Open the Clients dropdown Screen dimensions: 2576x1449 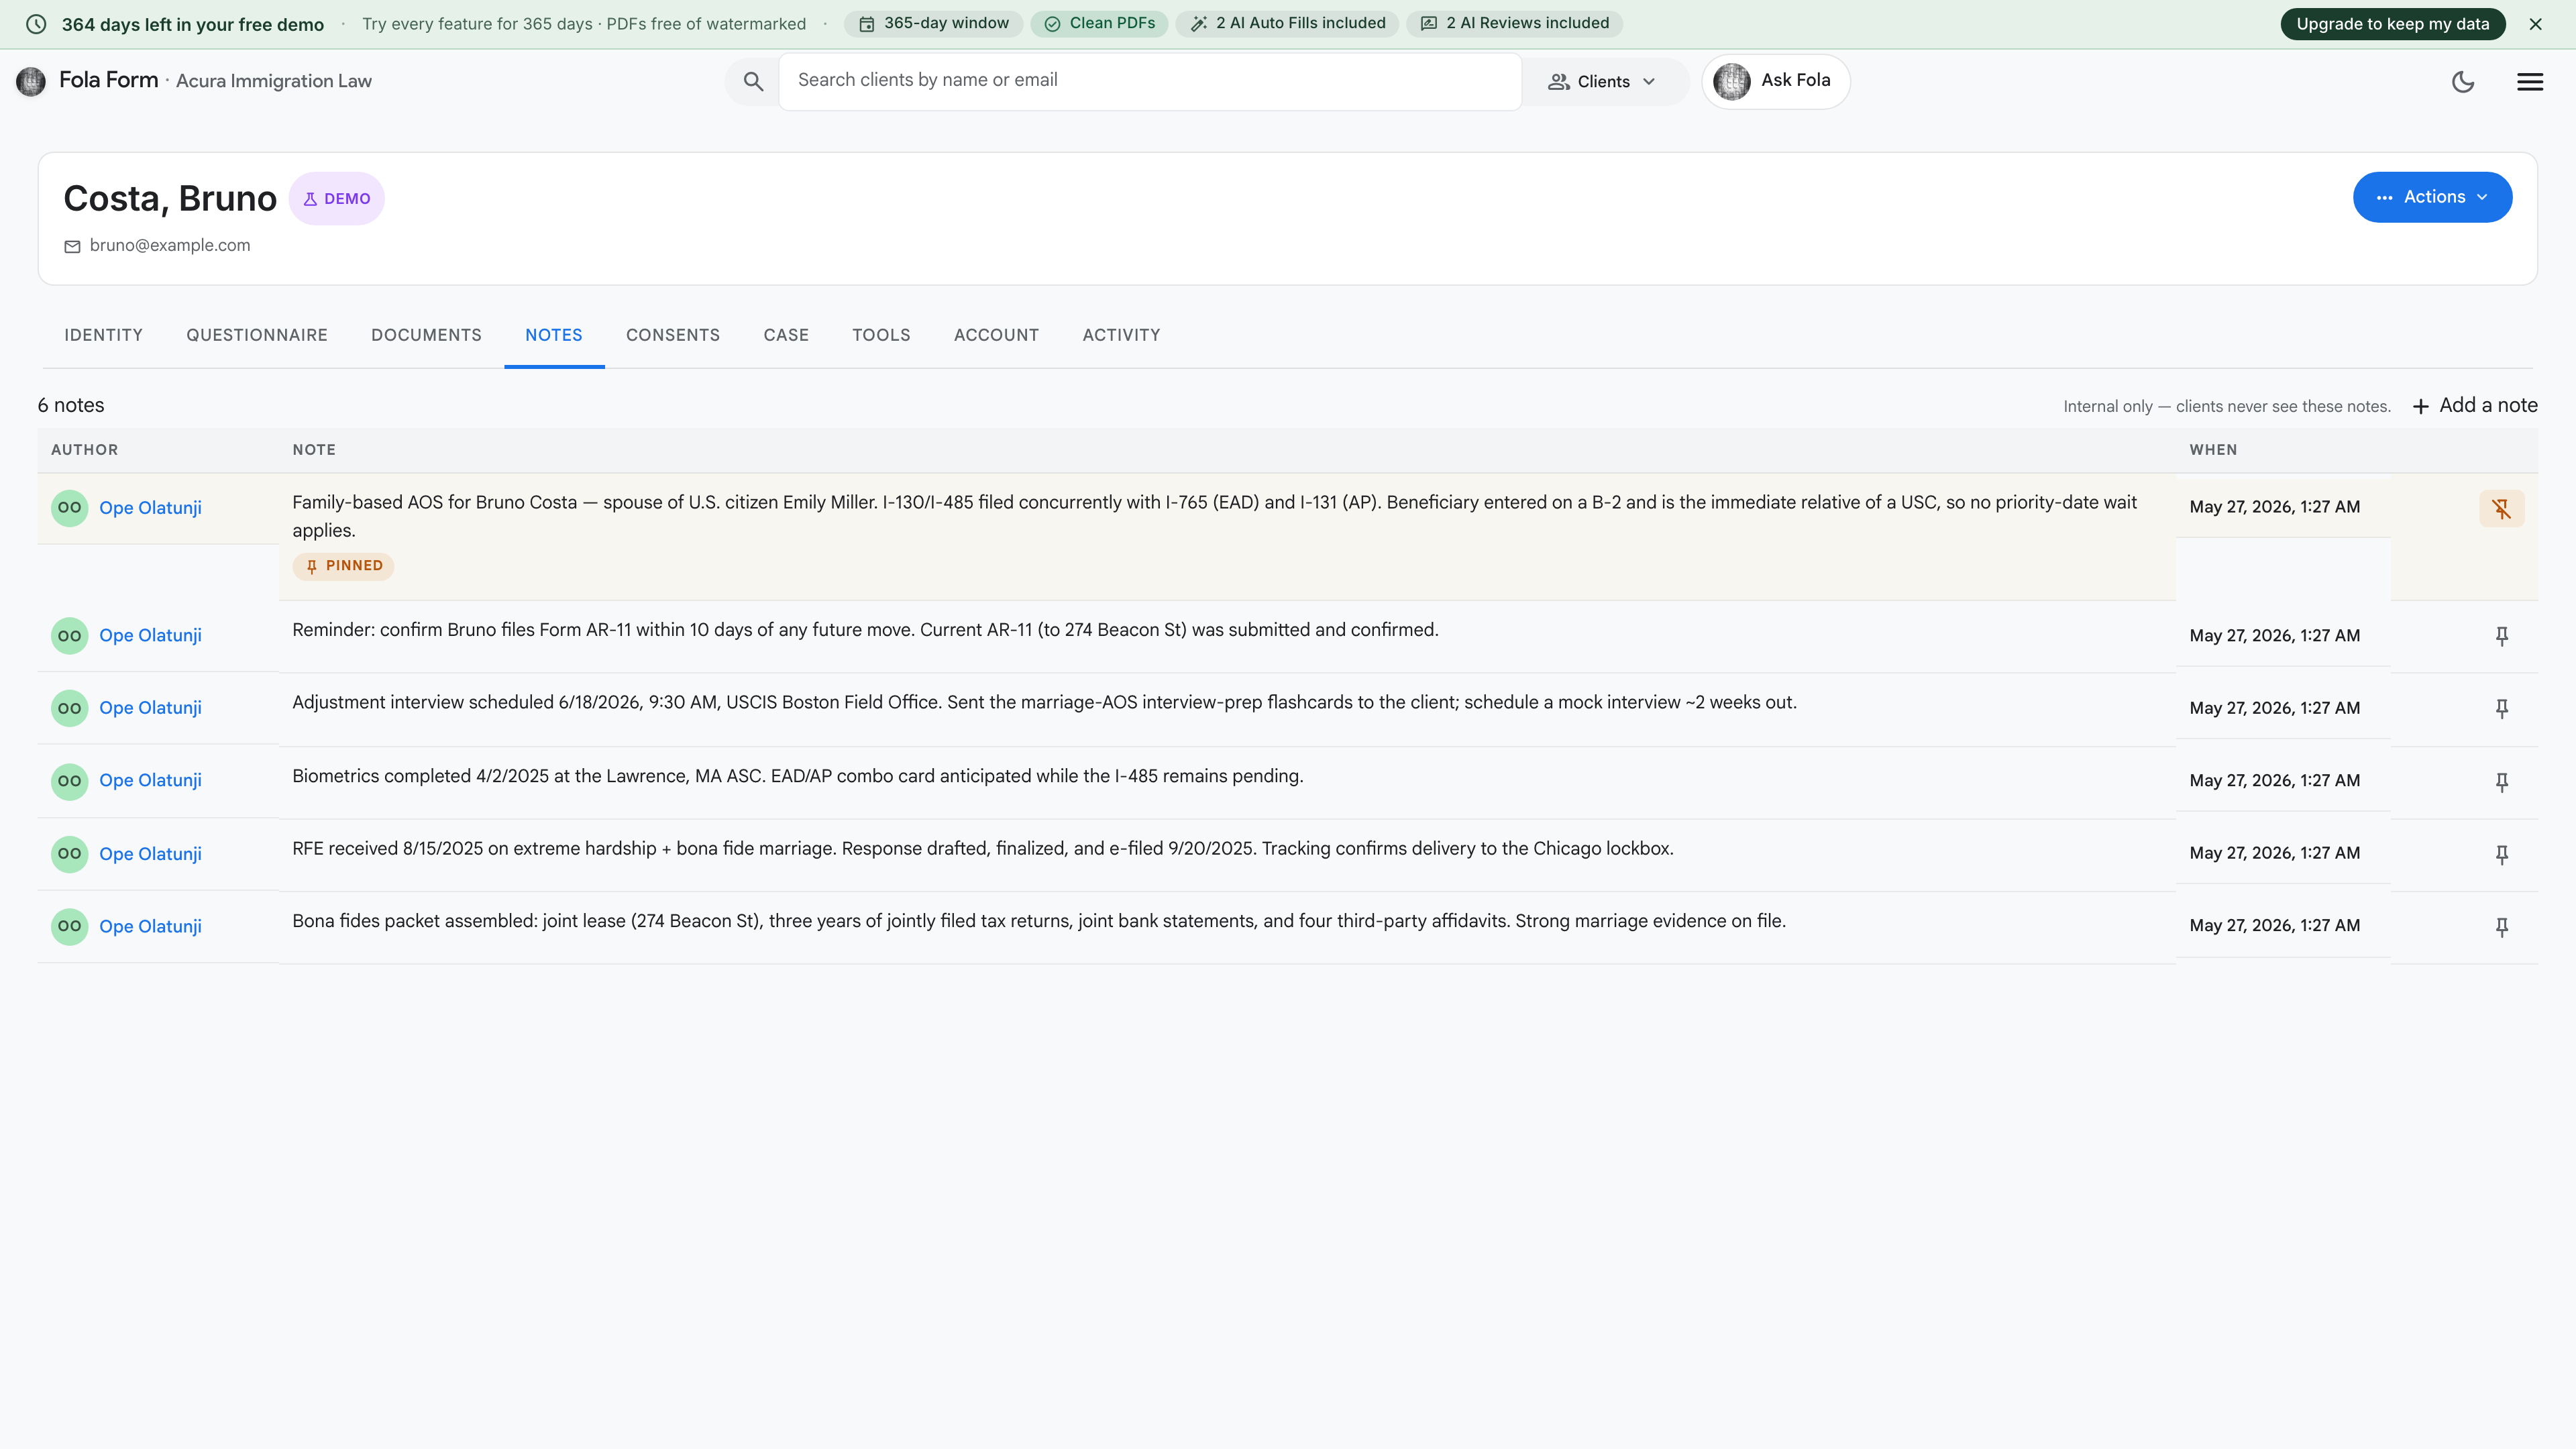point(1602,82)
